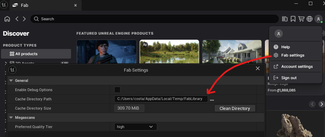Viewport: 325px width, 137px height.
Task: Open the Preferred Quality Tier dropdown
Action: pyautogui.click(x=135, y=127)
